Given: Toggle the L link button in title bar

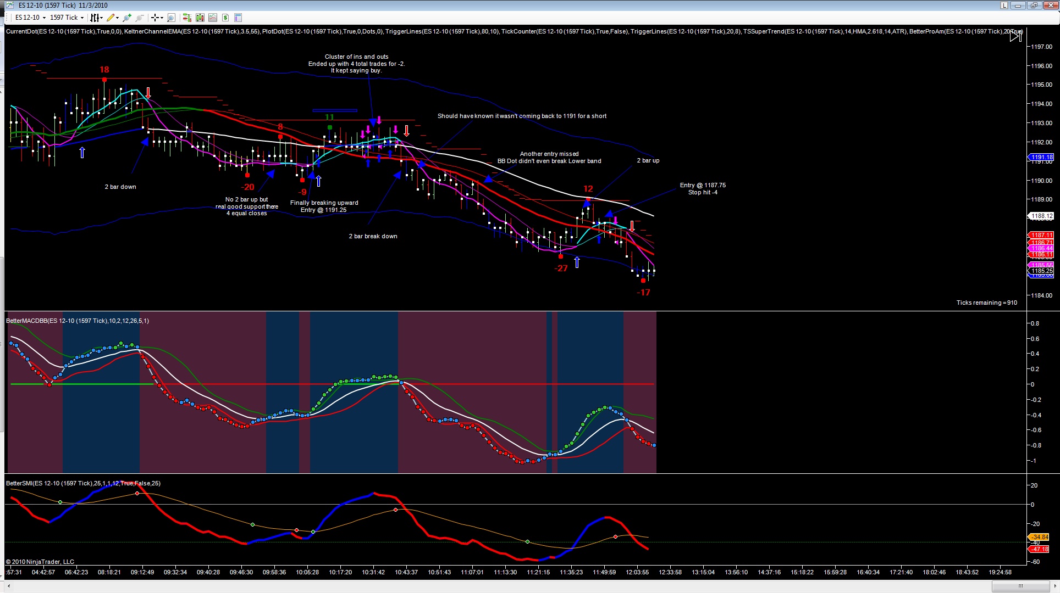Looking at the screenshot, I should pyautogui.click(x=1004, y=5).
